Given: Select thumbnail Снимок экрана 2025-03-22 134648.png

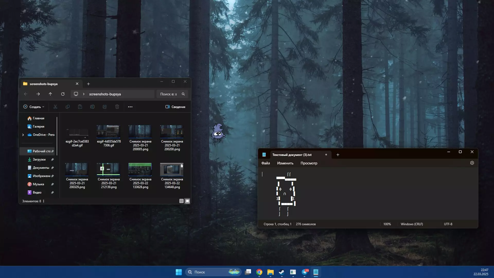Looking at the screenshot, I should click(172, 170).
